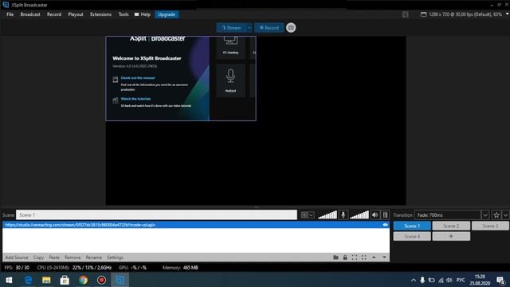Screen dimensions: 510x287
Task: Open the Extensions menu
Action: coord(101,14)
